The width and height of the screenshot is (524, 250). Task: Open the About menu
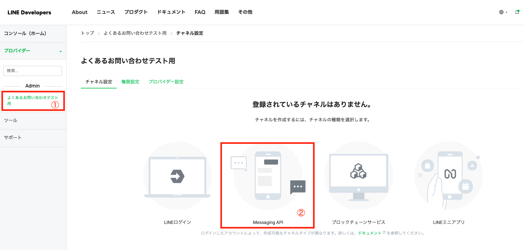click(x=79, y=12)
